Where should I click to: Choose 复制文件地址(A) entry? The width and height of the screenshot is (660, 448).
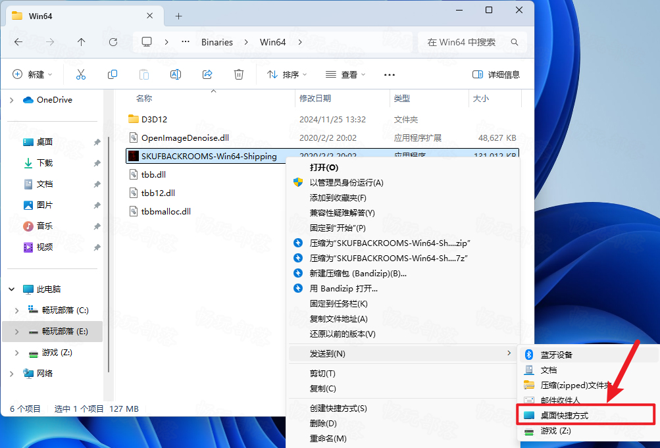pos(403,319)
